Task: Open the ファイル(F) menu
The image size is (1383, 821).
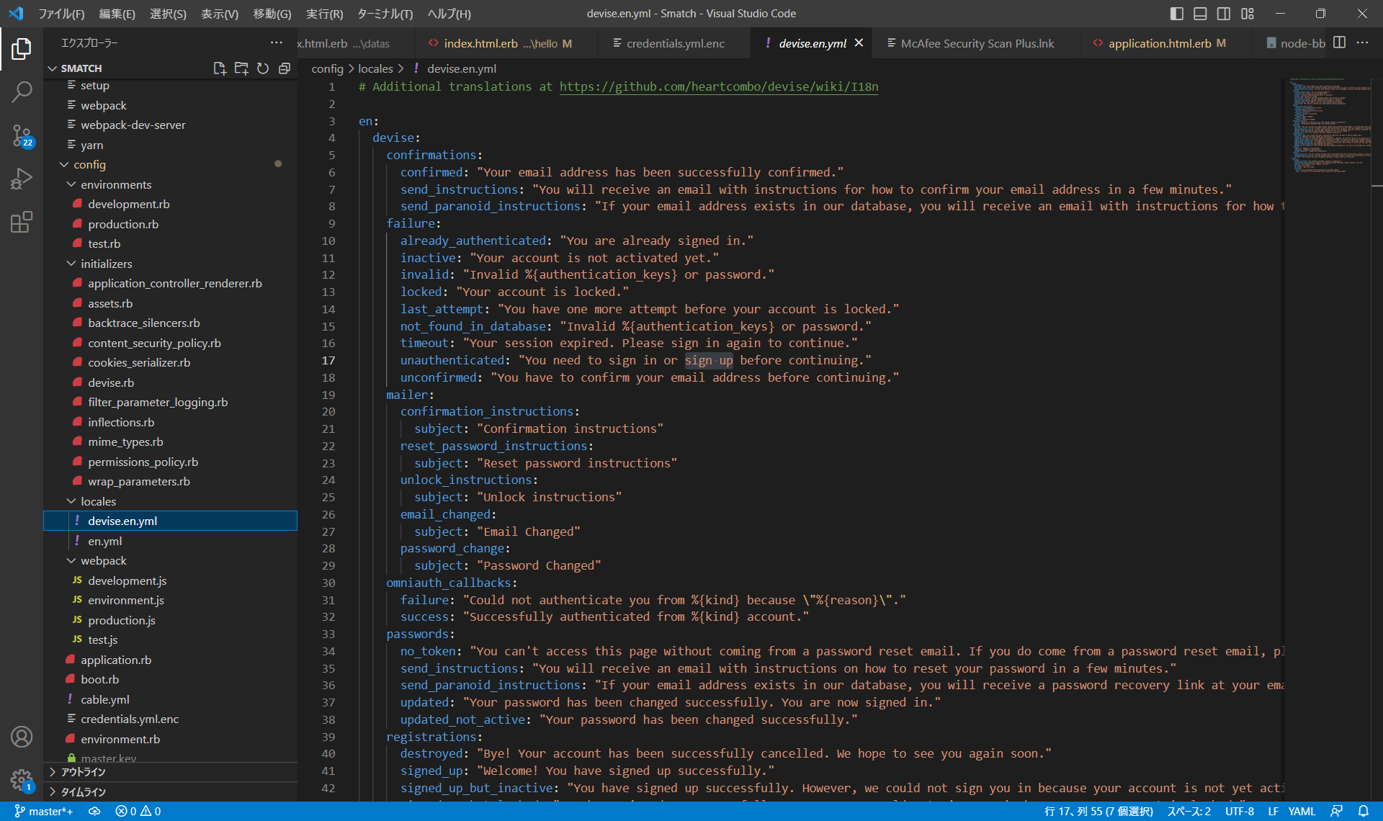Action: (x=61, y=14)
